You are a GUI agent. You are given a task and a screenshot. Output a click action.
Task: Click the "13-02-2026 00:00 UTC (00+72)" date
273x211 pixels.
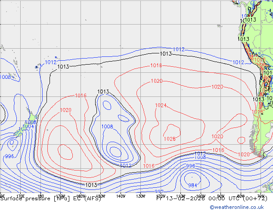[217, 199]
